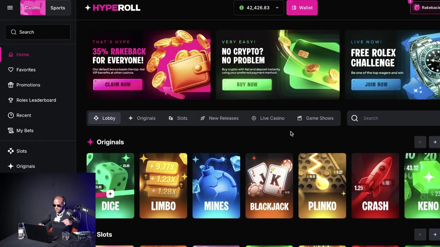440x247 pixels.
Task: Click the sidebar Search field
Action: 38,32
